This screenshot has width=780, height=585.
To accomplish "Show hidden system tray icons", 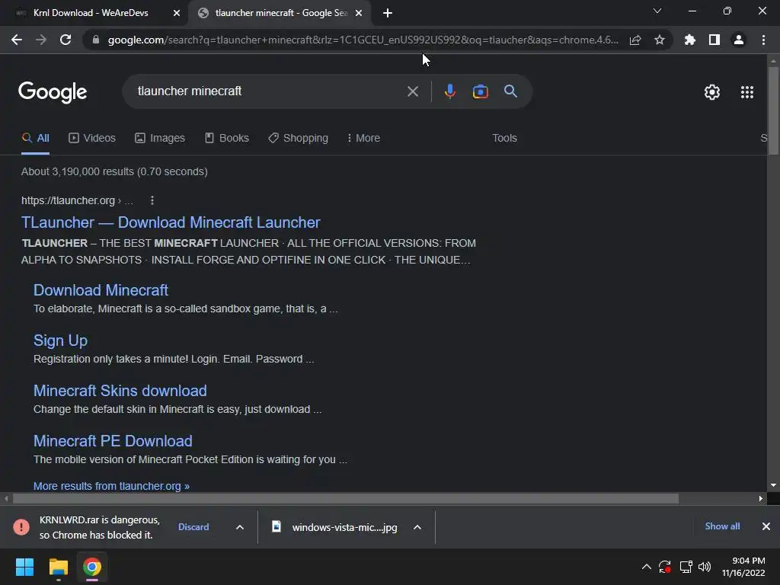I will 646,567.
